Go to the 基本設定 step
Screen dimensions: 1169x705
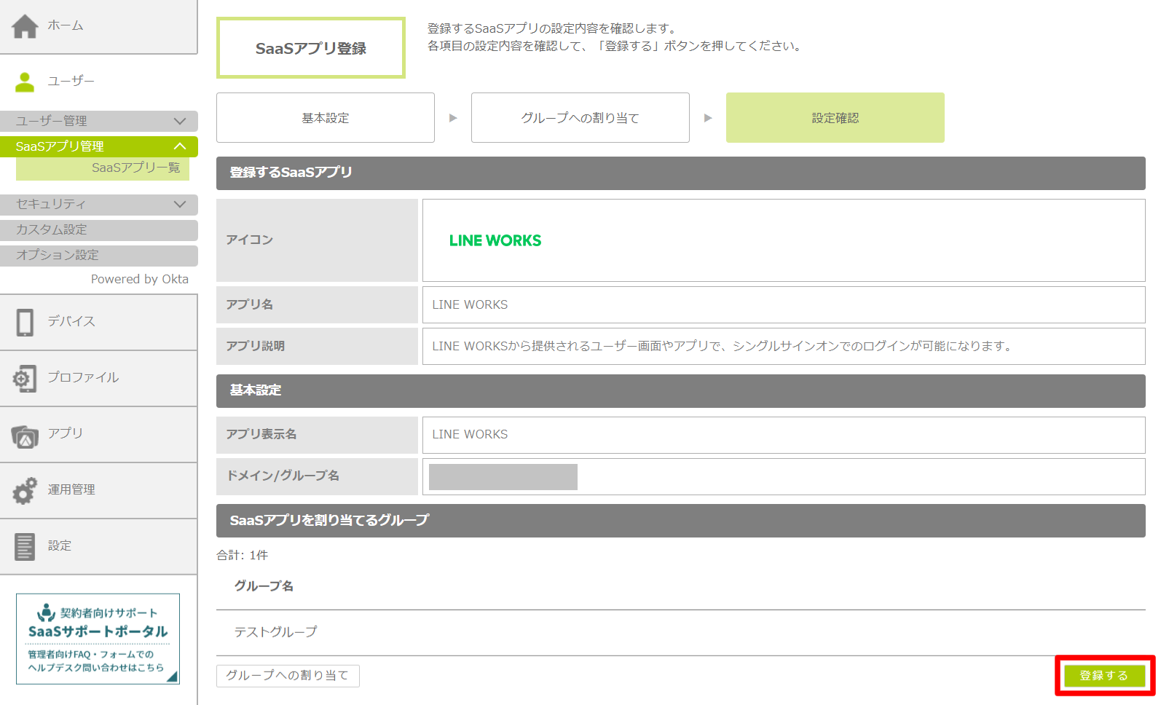(326, 118)
